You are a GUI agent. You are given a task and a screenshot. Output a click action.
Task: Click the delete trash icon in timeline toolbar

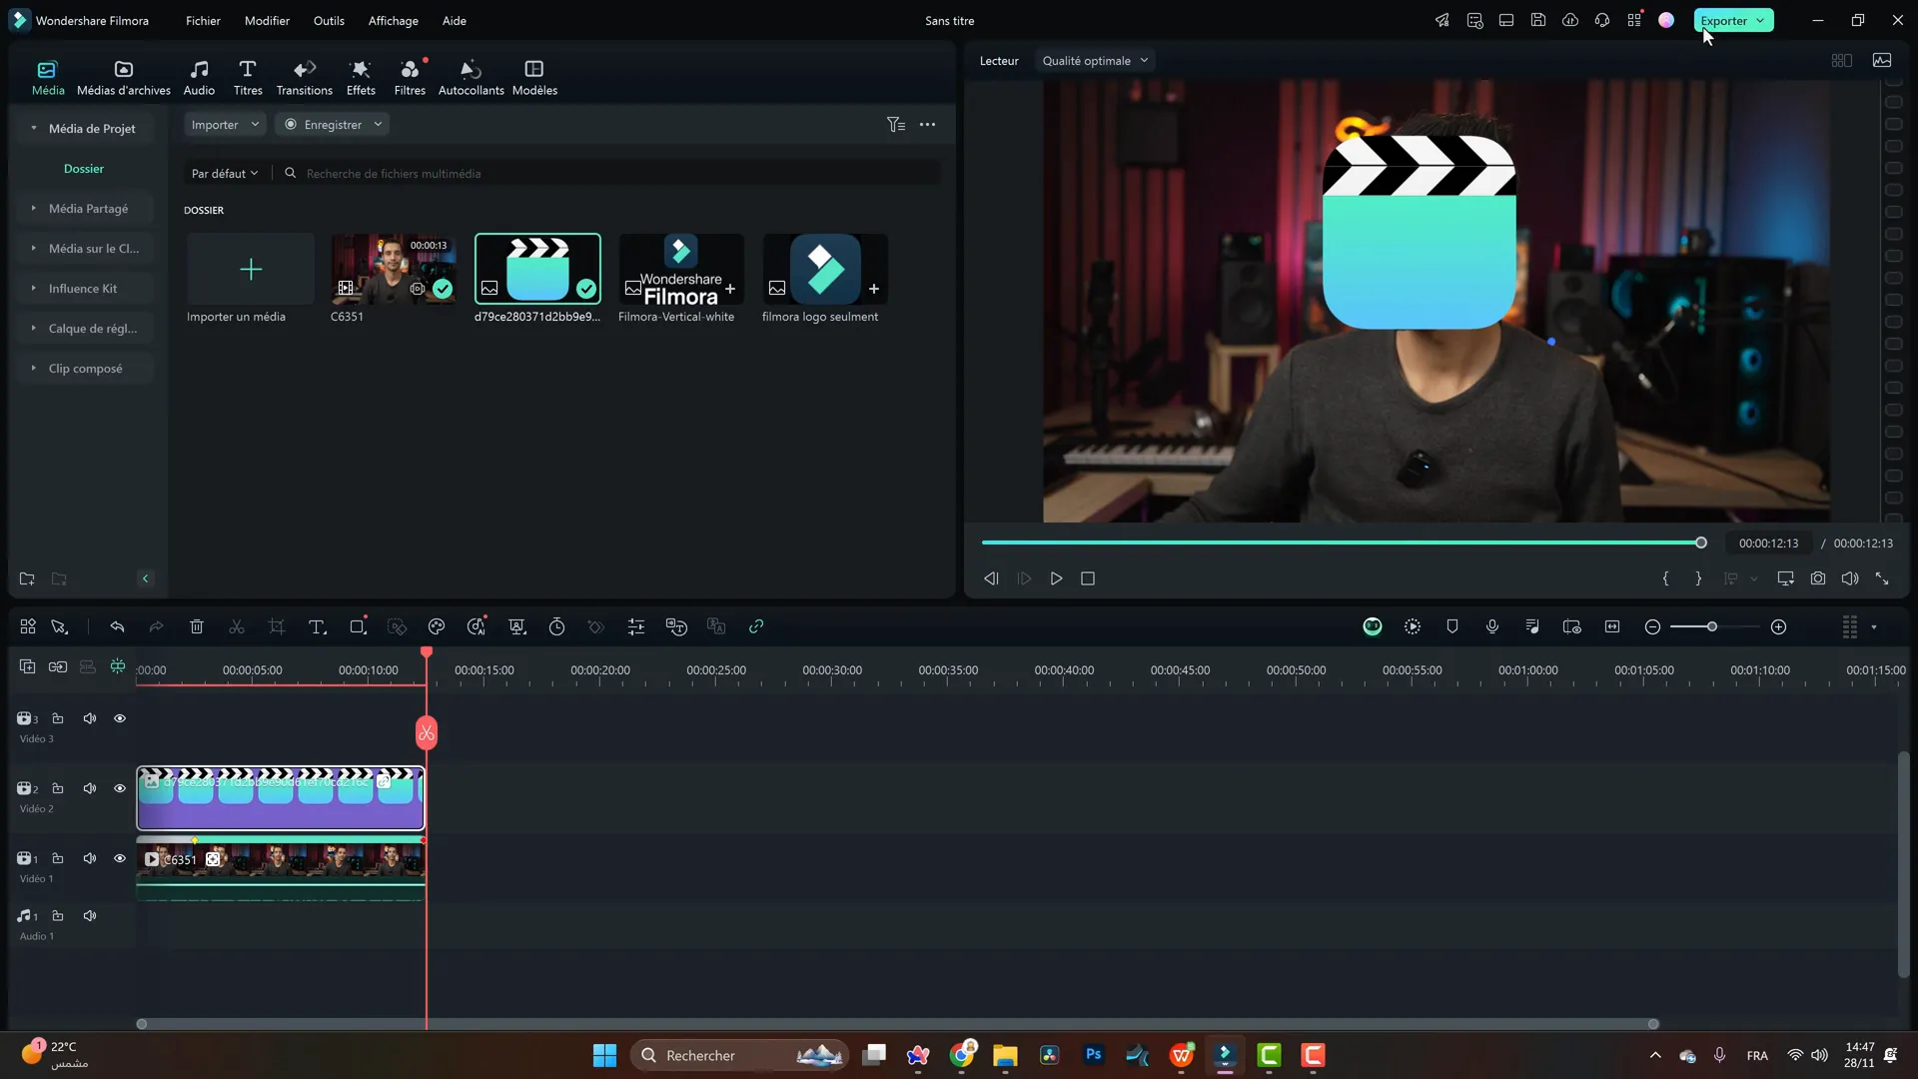pos(197,626)
